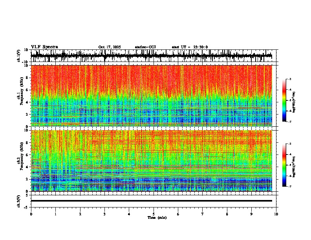Click time axis tick label "8"

coord(227,214)
